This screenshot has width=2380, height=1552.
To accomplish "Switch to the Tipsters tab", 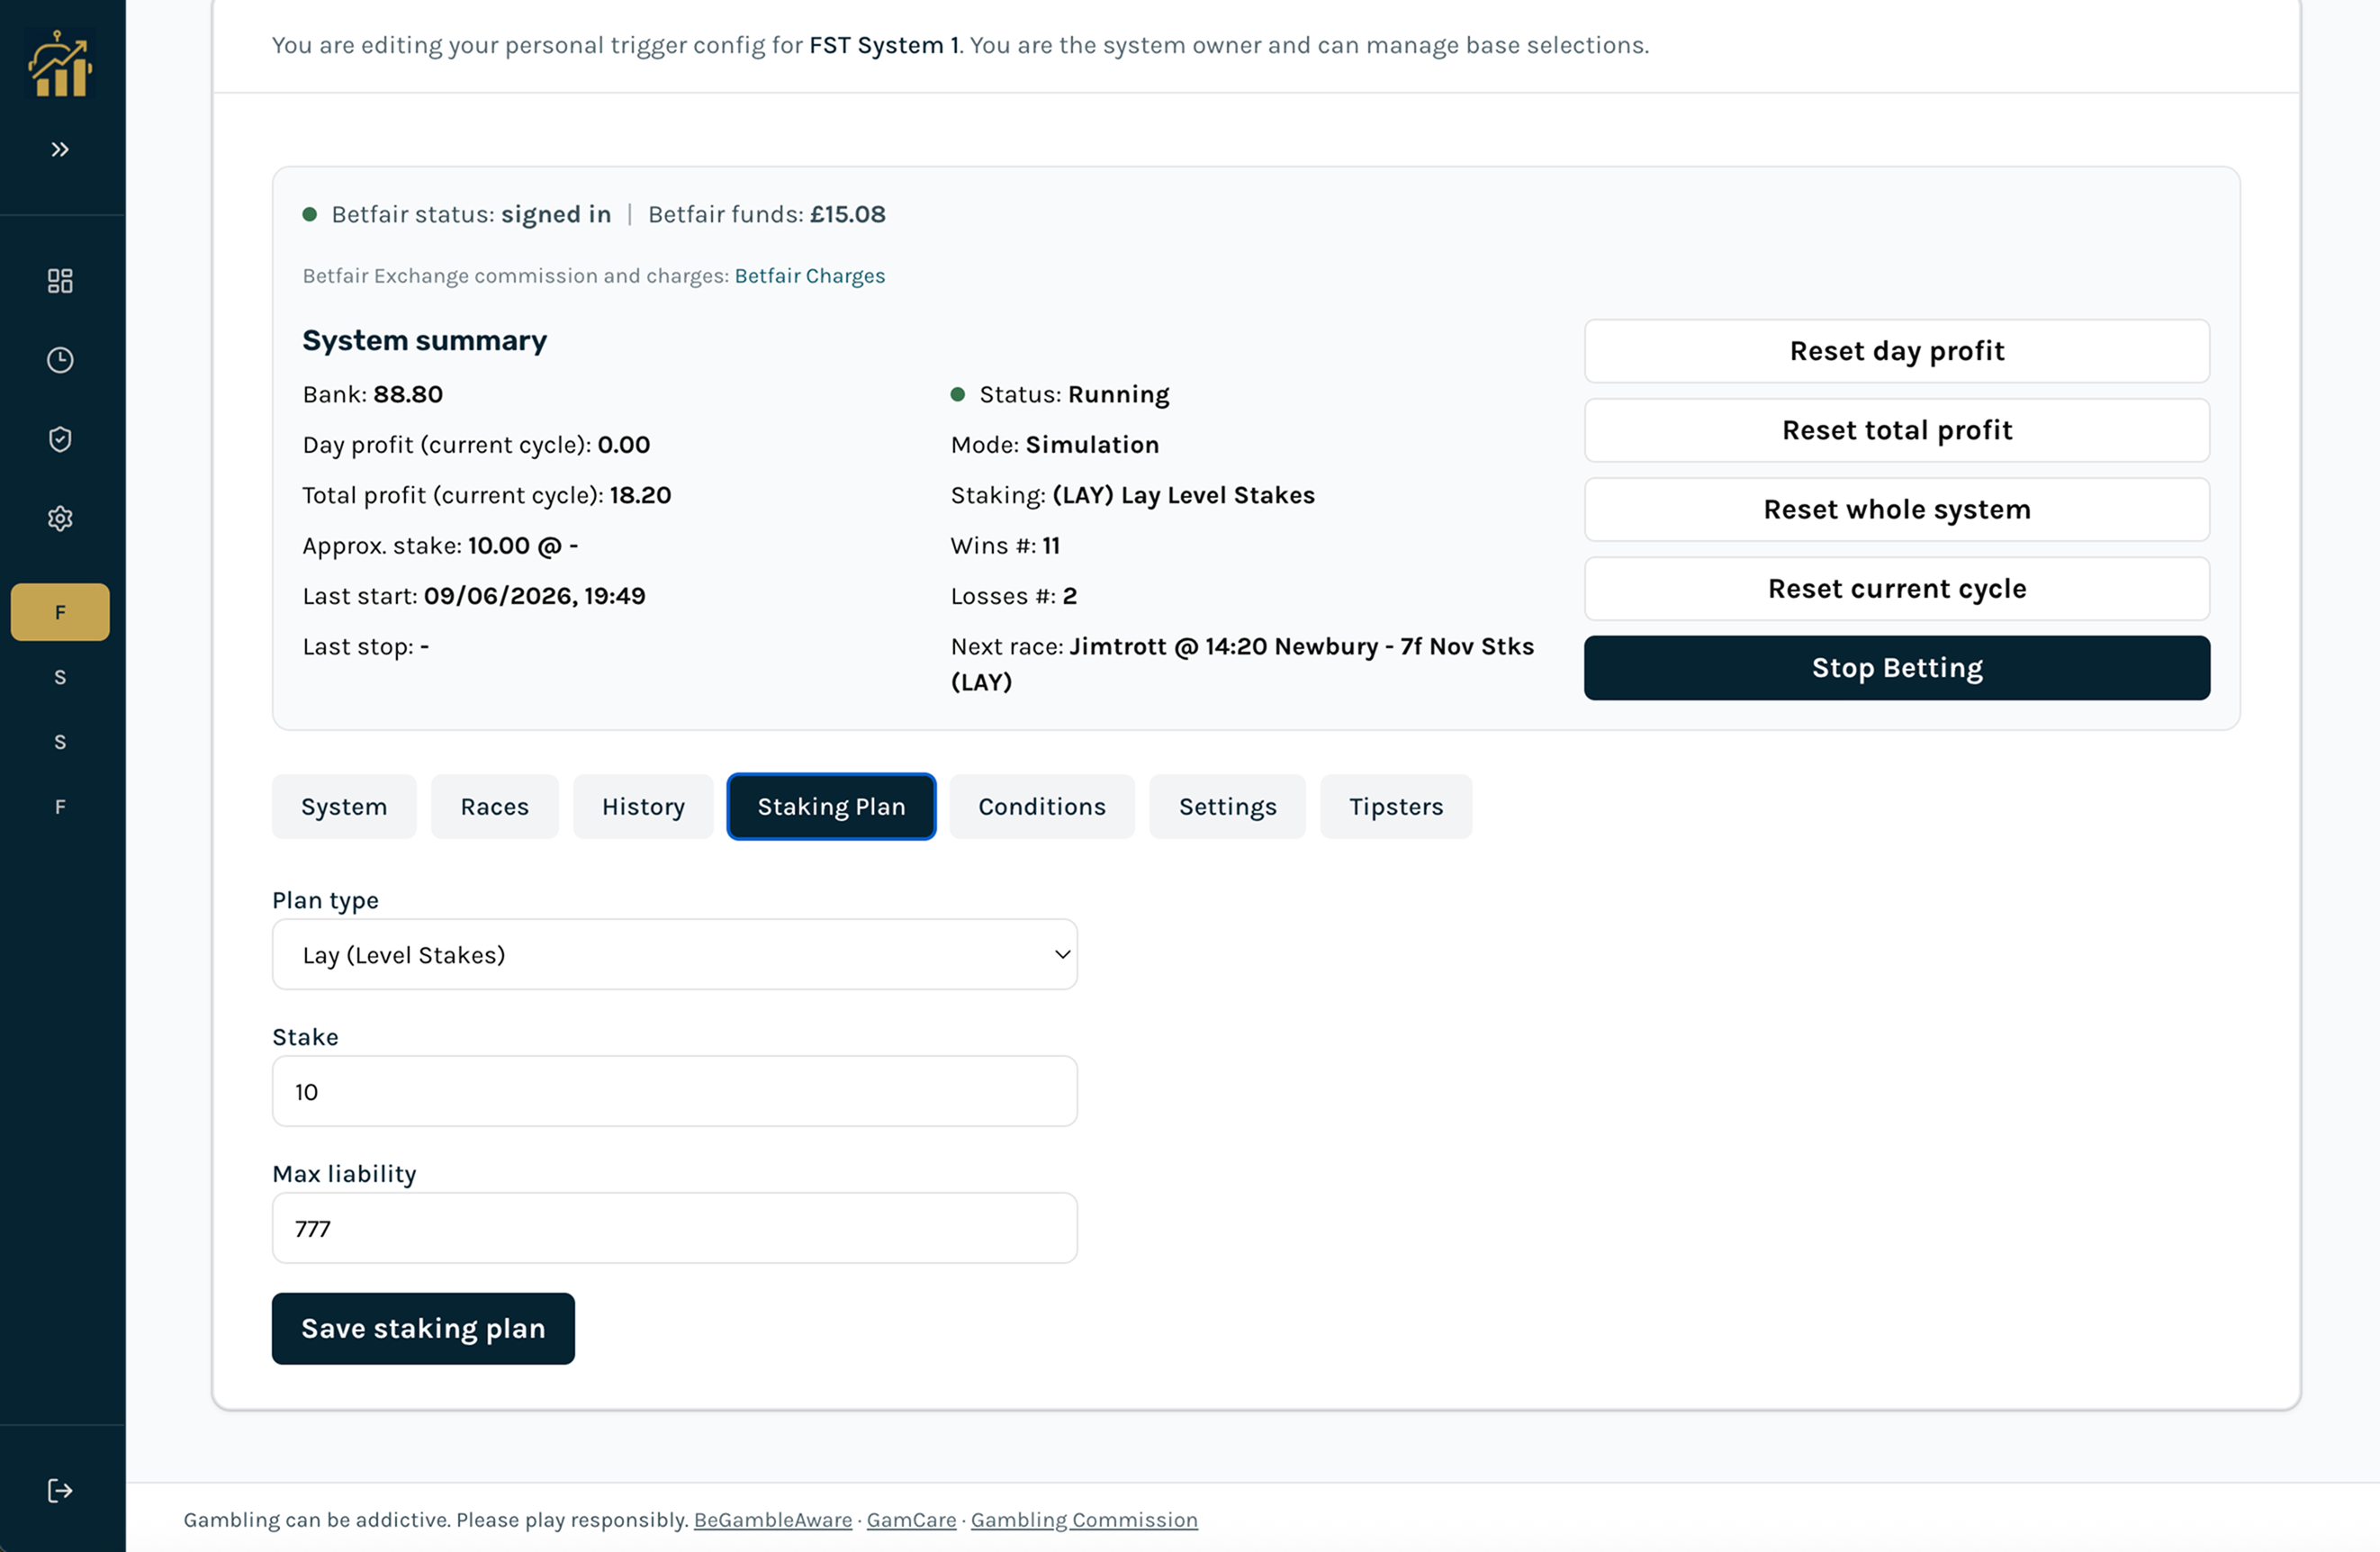I will click(1396, 806).
